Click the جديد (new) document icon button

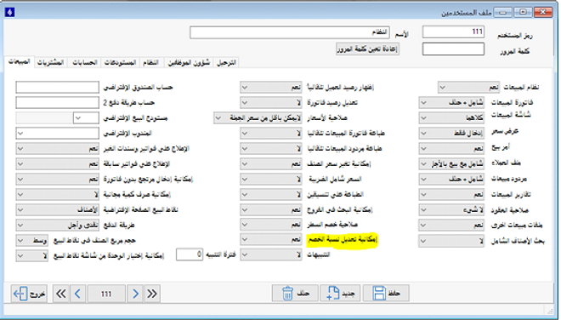click(341, 294)
